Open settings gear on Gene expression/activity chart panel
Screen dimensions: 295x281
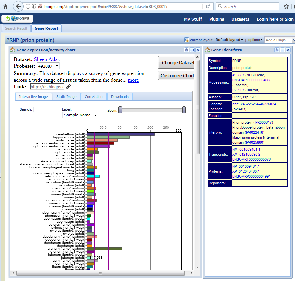coord(186,50)
